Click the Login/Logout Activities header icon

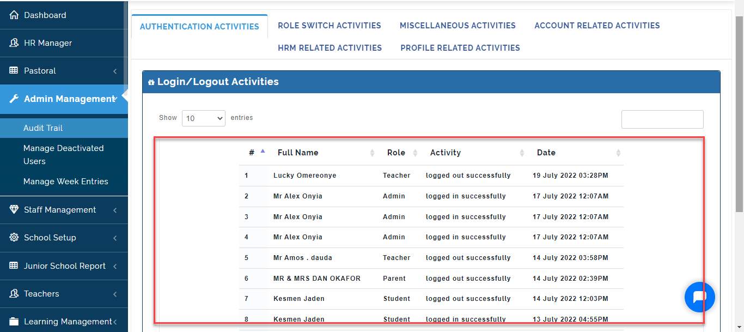151,82
